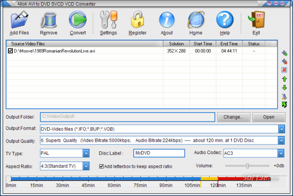
Task: Click the remove video side icon
Action: (x=285, y=61)
